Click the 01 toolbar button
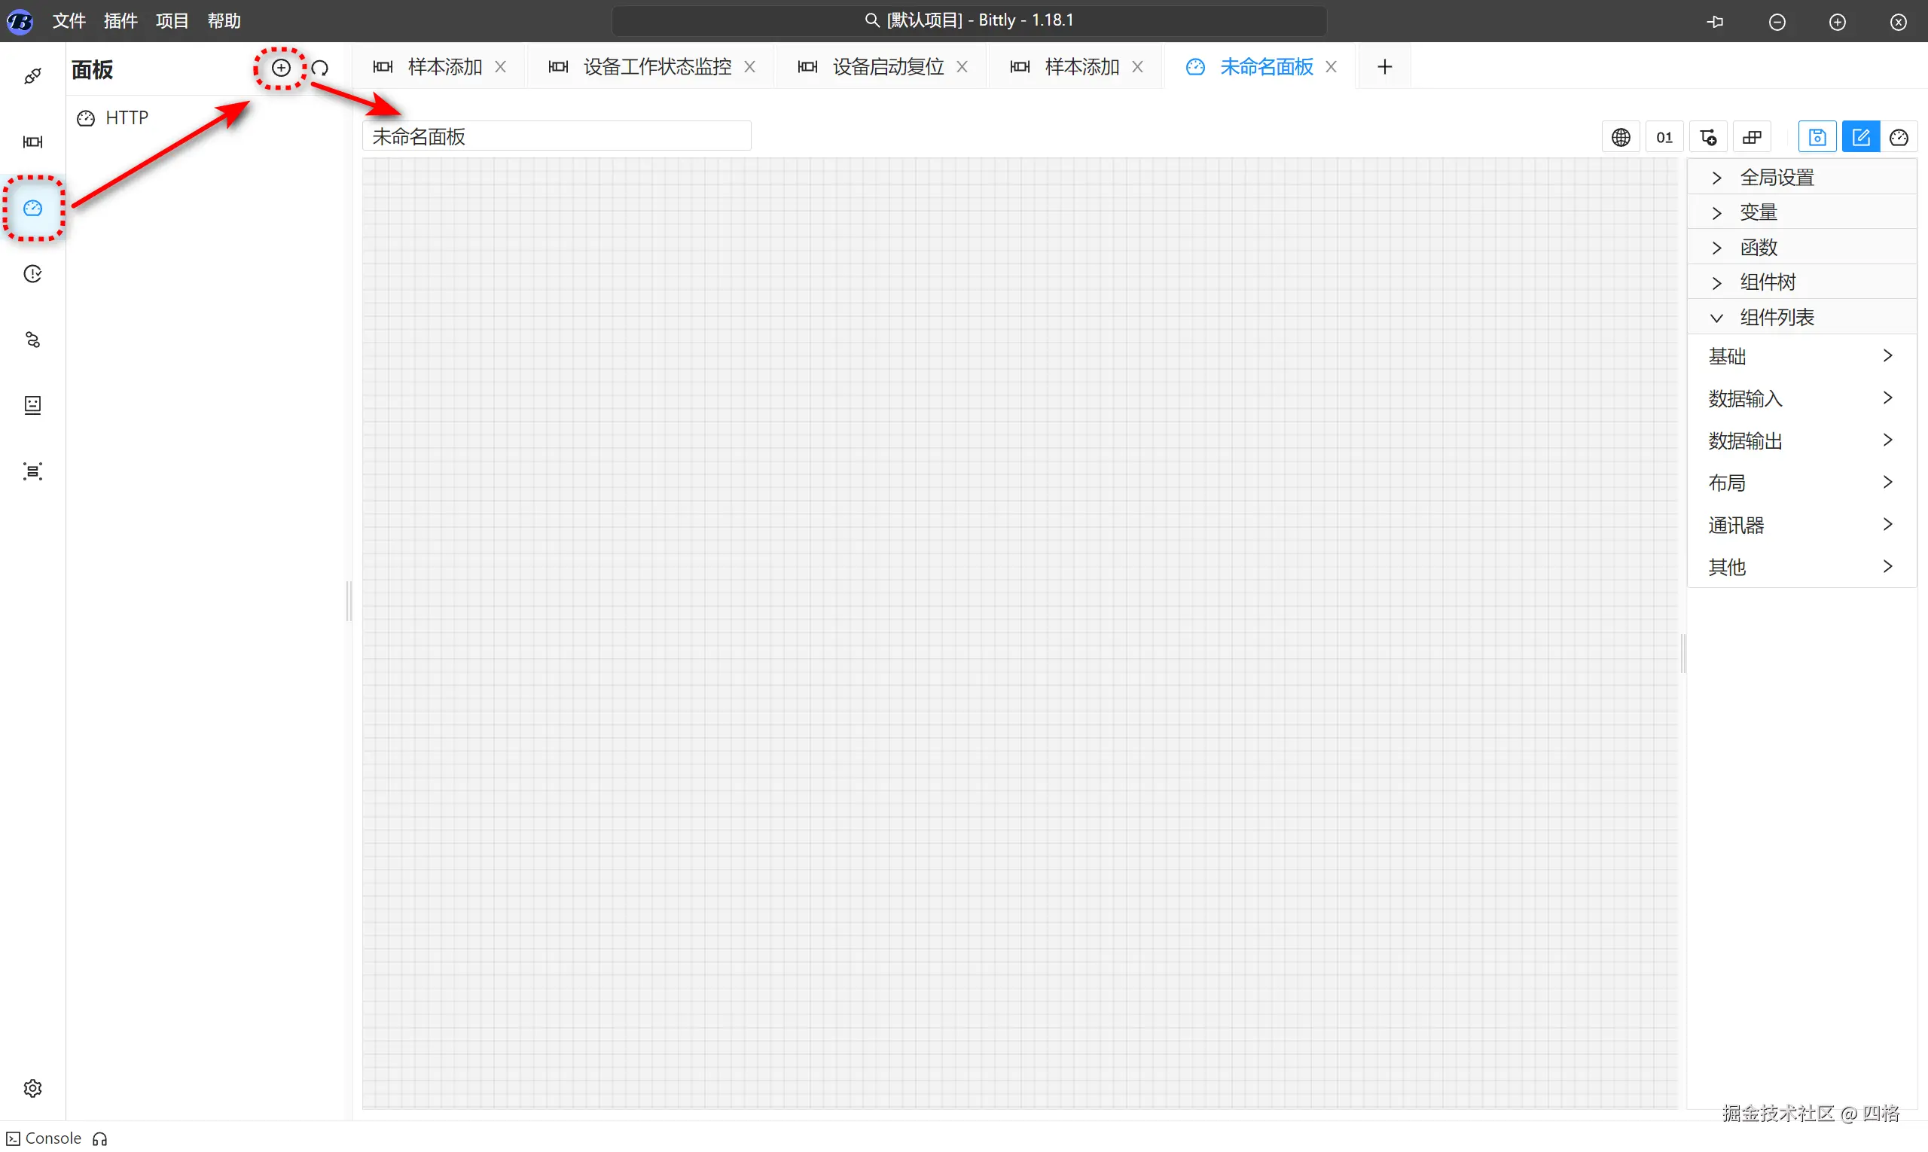The image size is (1928, 1152). coord(1664,137)
